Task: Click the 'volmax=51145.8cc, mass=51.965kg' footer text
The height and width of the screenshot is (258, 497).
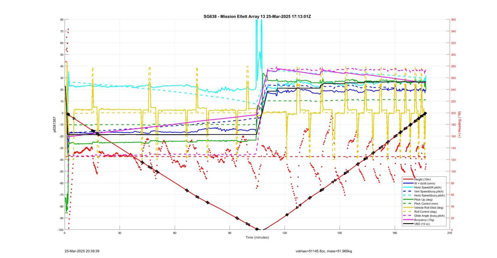Action: 323,251
